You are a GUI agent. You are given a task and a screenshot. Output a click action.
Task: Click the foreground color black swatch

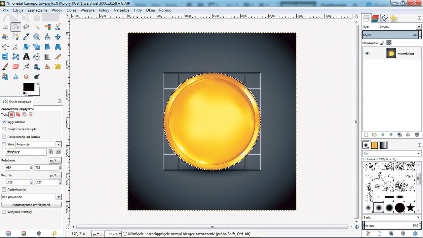click(x=28, y=87)
